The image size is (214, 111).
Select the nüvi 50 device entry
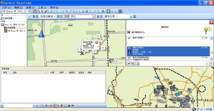pyautogui.click(x=13, y=25)
